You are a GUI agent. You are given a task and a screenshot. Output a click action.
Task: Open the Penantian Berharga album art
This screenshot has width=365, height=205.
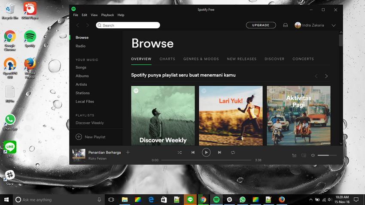(x=79, y=155)
